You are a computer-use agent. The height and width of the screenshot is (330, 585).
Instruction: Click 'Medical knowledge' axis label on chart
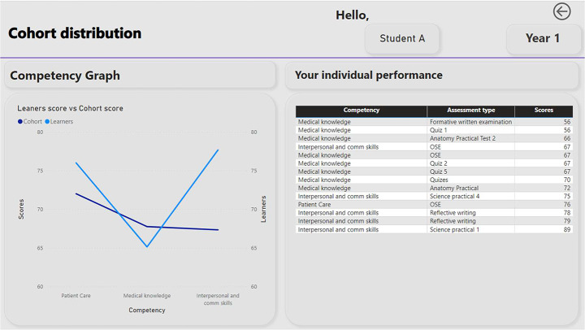coord(147,296)
